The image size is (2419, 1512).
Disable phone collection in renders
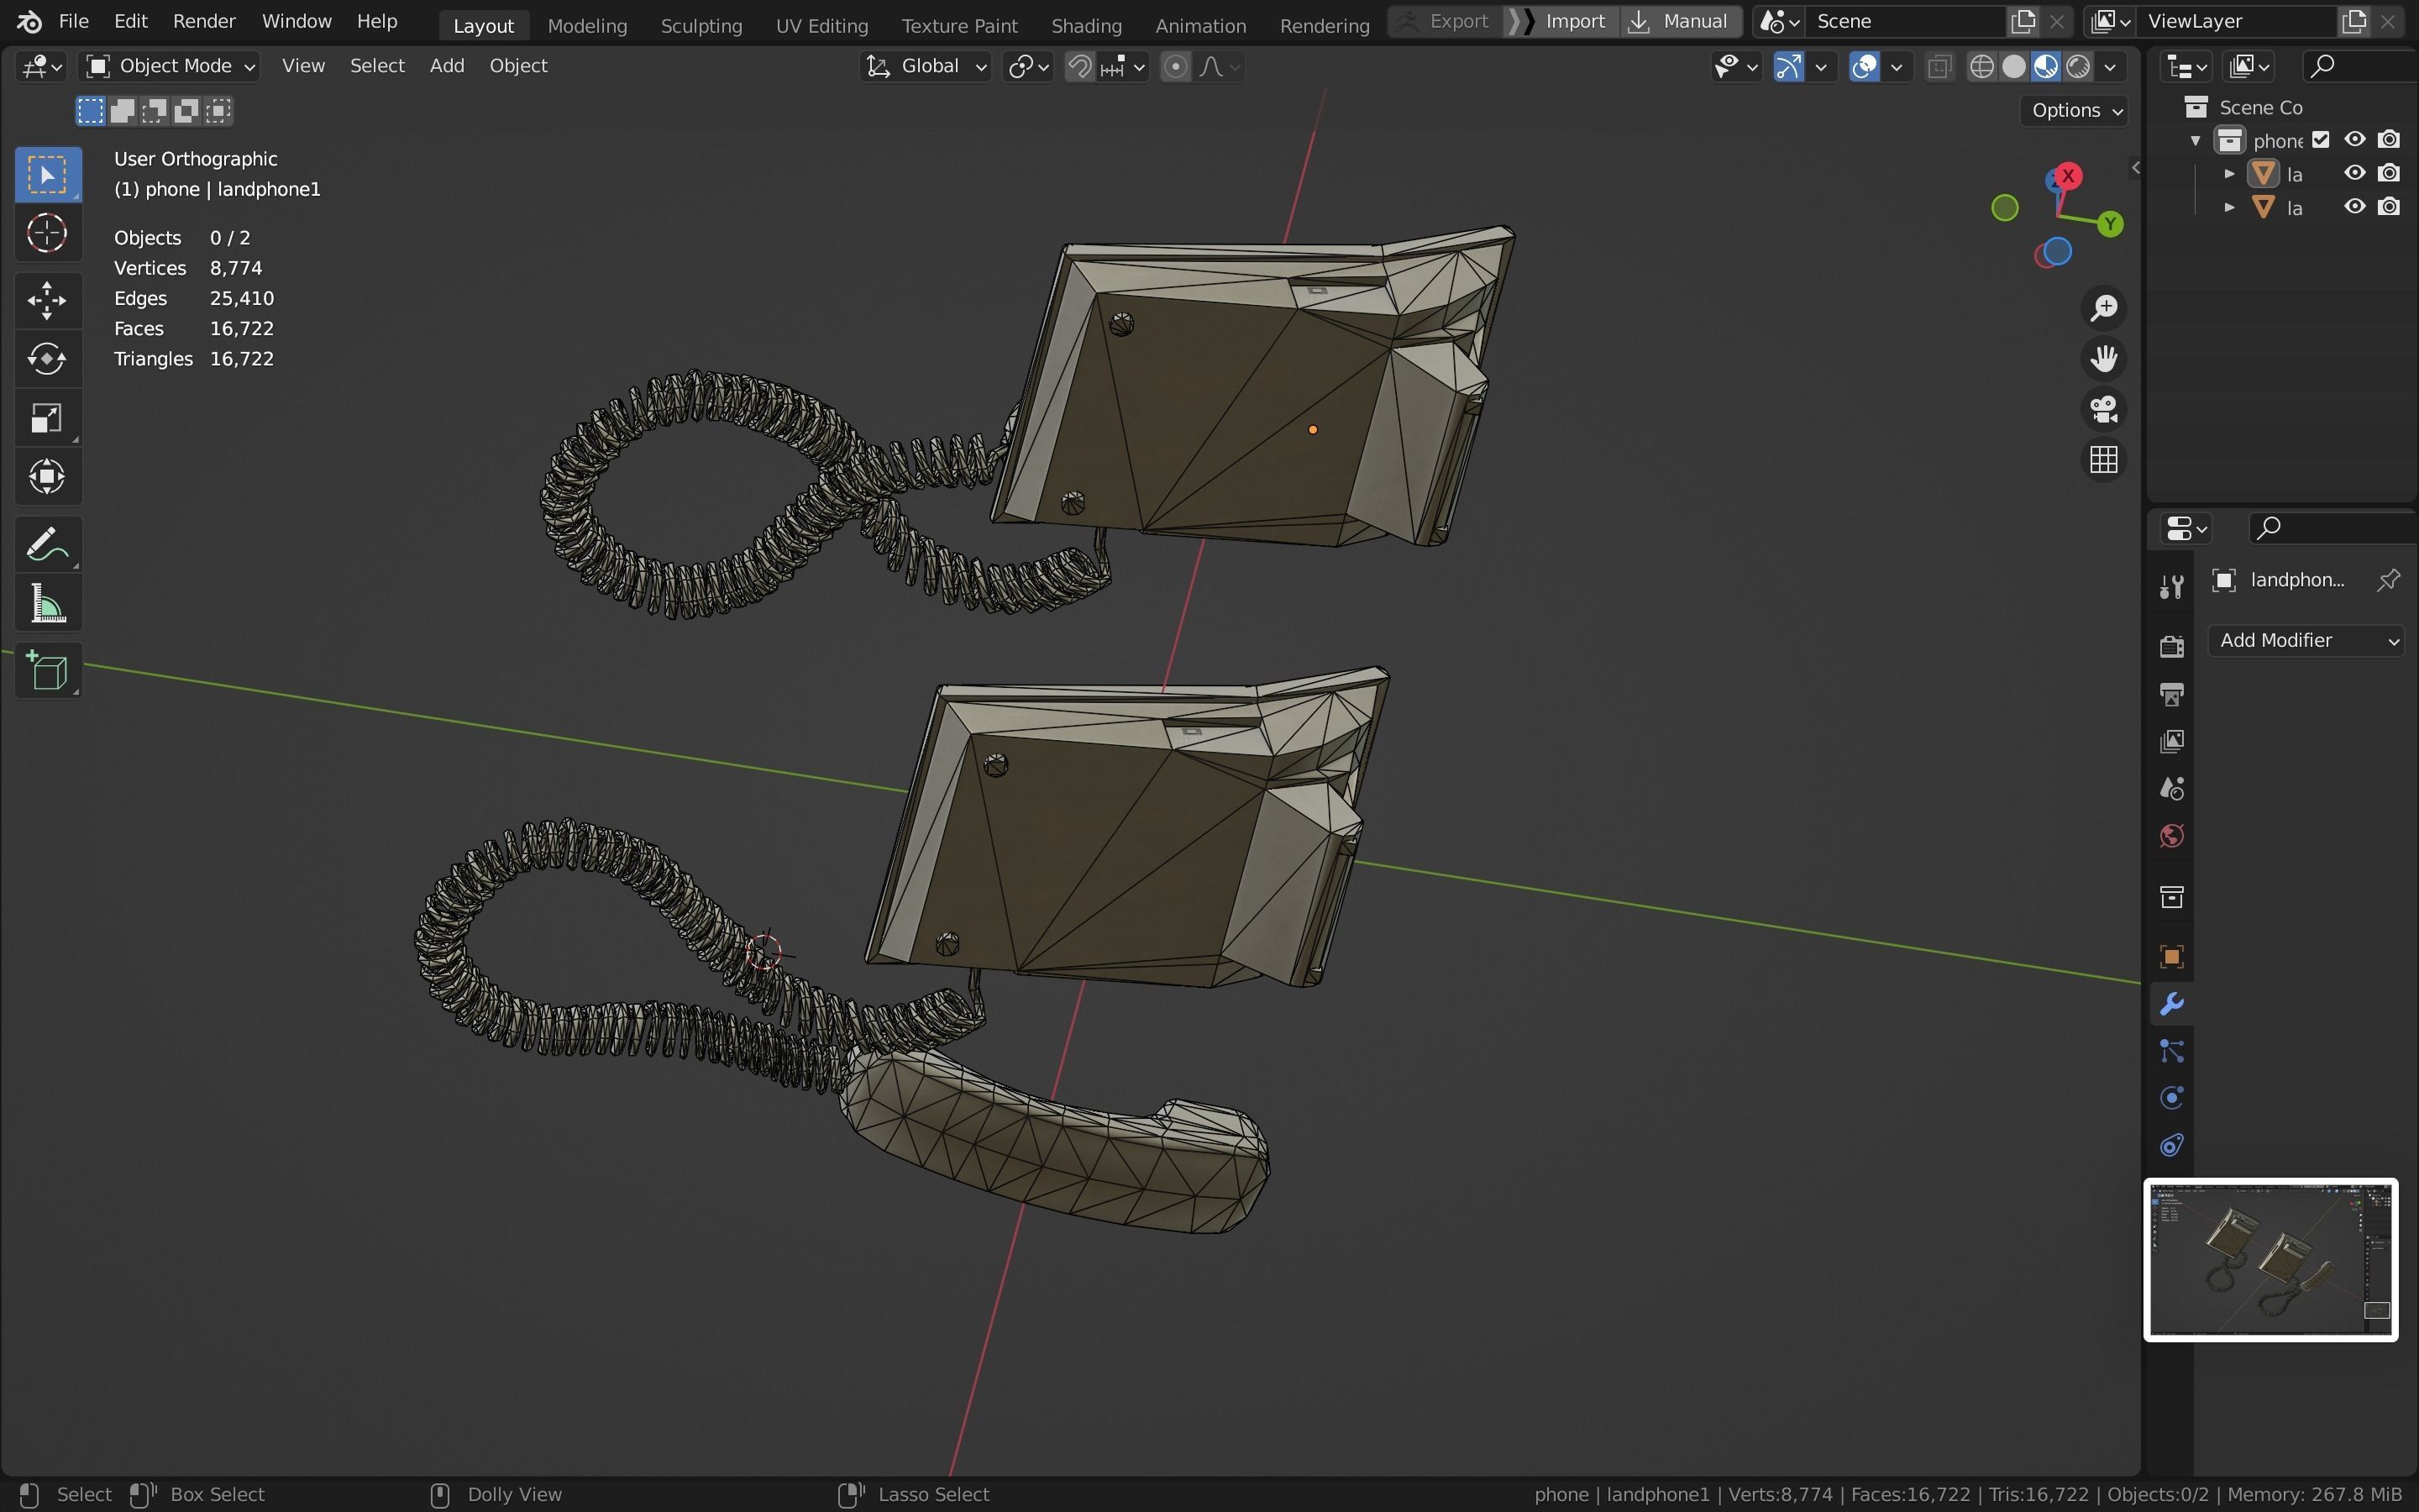(x=2389, y=140)
